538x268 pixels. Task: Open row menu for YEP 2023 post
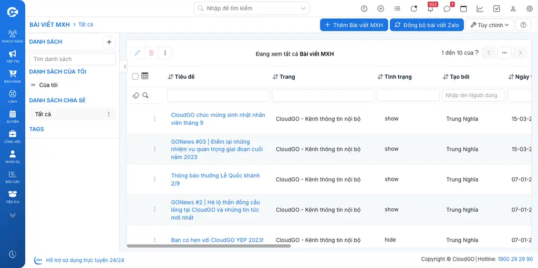(154, 240)
